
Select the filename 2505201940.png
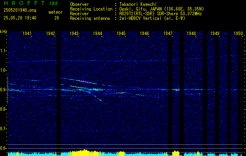pyautogui.click(x=20, y=10)
